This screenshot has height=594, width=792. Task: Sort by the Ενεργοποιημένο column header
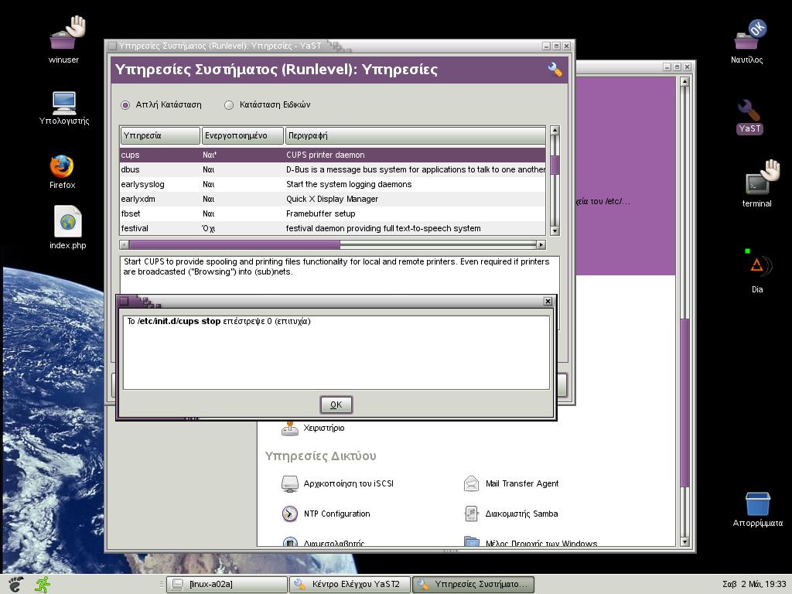(242, 135)
